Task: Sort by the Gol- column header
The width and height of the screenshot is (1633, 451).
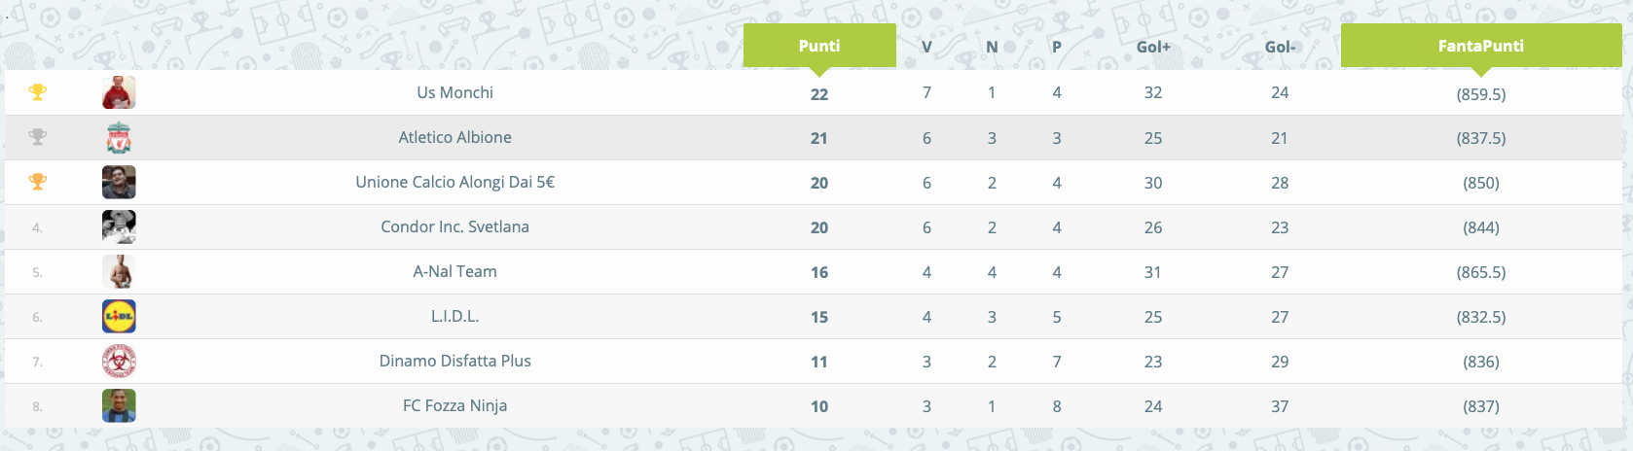Action: 1280,47
